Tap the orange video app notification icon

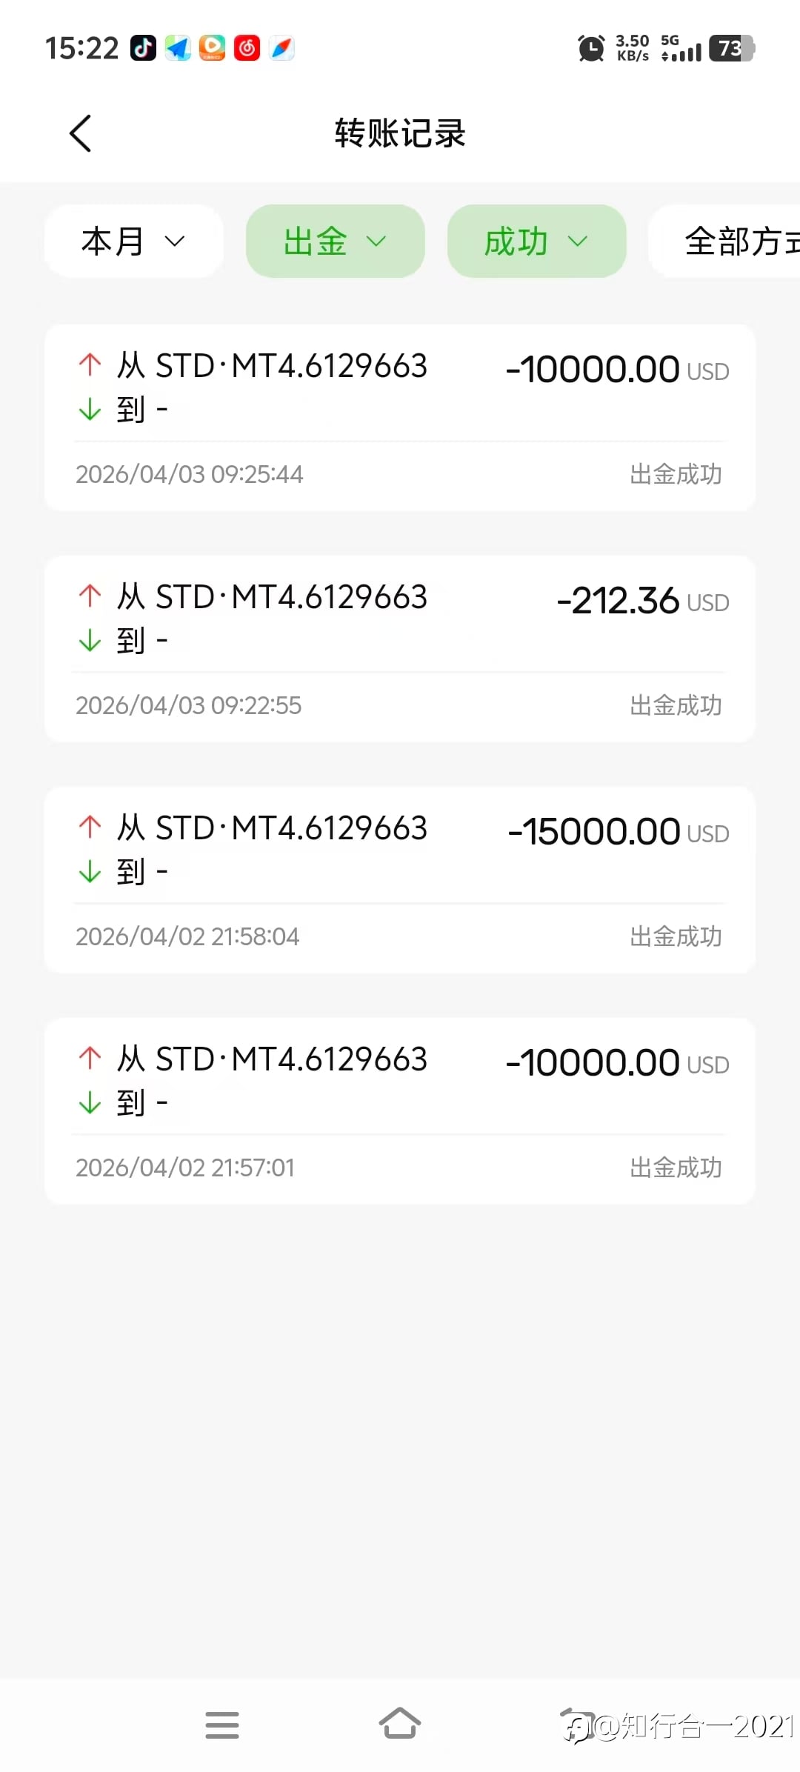212,48
